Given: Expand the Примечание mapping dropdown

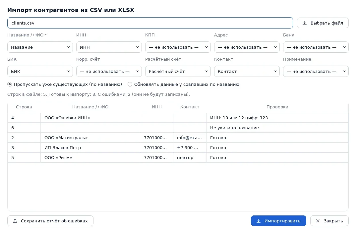Looking at the screenshot, I should [x=316, y=71].
